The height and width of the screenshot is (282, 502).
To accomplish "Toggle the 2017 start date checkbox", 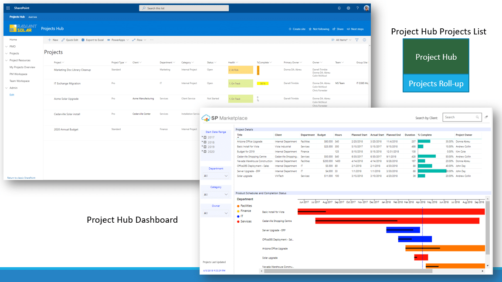I will pos(205,137).
